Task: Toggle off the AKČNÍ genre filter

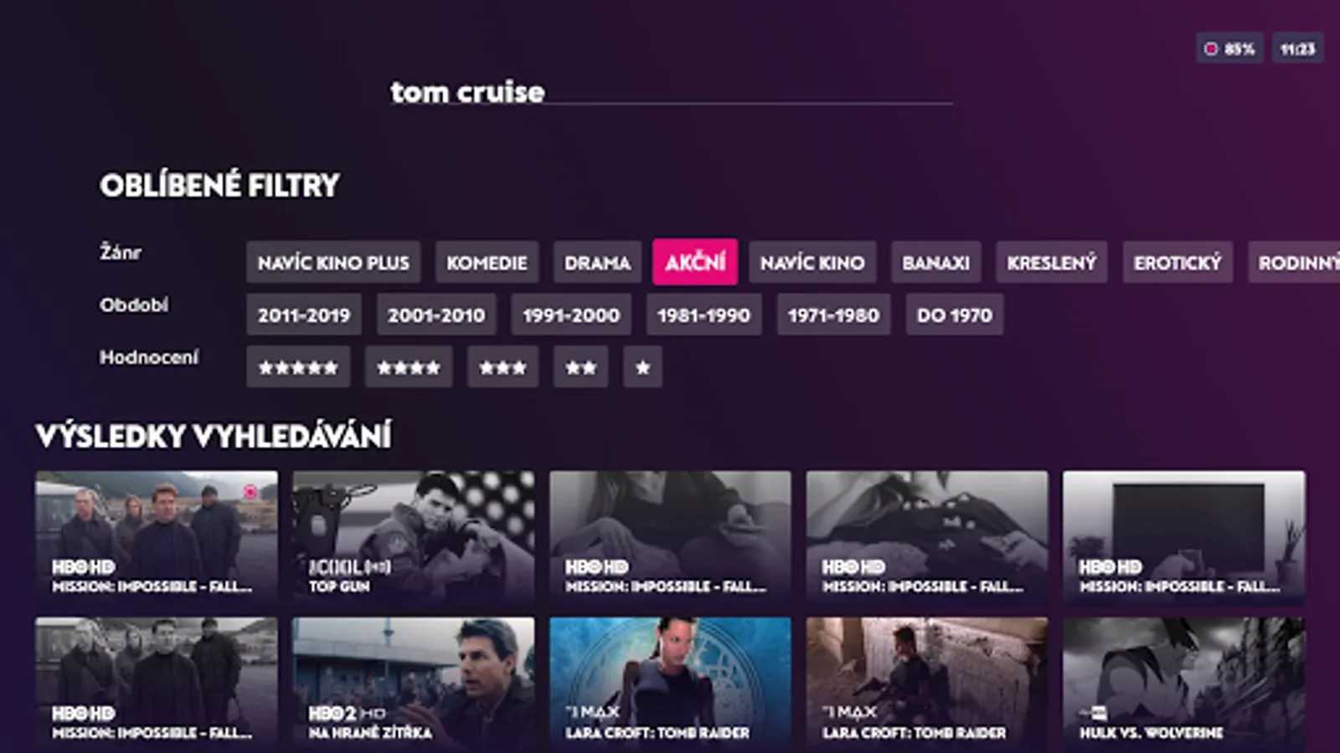Action: point(695,262)
